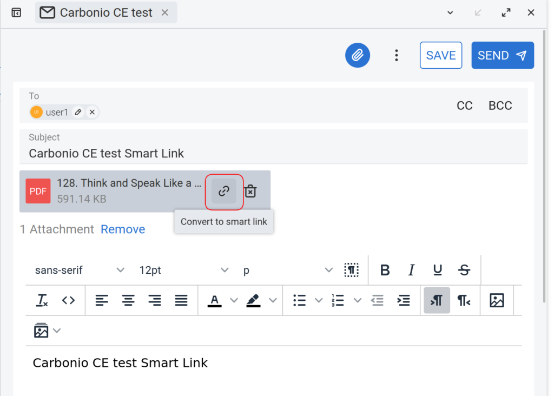Click the insert image icon
Screen dimensions: 554x396
497,300
